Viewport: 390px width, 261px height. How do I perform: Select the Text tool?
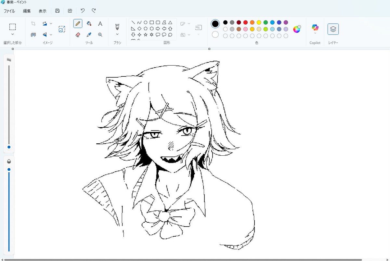point(100,23)
